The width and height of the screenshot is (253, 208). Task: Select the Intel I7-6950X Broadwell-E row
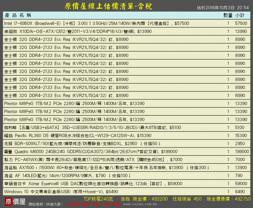coord(126,24)
